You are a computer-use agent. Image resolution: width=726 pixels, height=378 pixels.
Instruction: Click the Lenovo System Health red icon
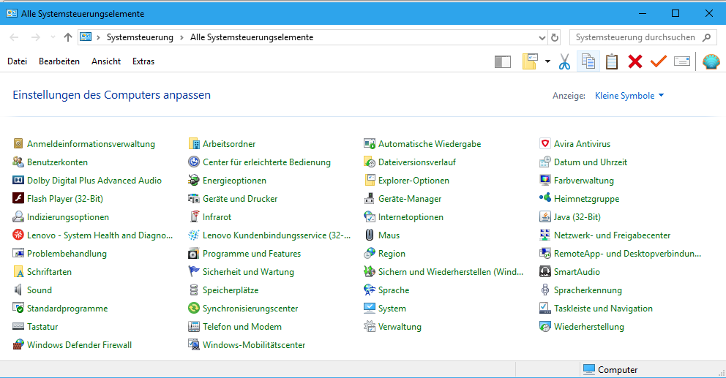(18, 235)
